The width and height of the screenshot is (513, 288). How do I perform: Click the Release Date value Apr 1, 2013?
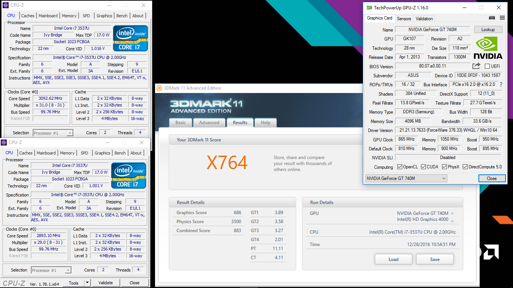pyautogui.click(x=409, y=57)
